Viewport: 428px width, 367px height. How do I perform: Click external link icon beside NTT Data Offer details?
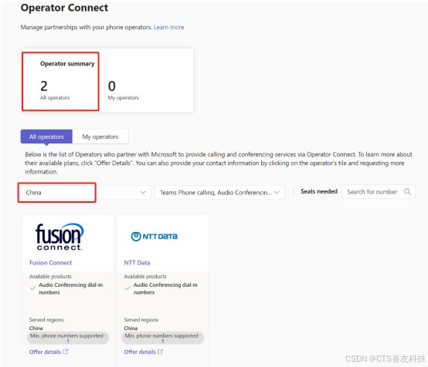tap(160, 352)
